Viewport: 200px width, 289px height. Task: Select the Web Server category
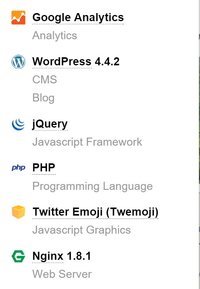(x=62, y=274)
